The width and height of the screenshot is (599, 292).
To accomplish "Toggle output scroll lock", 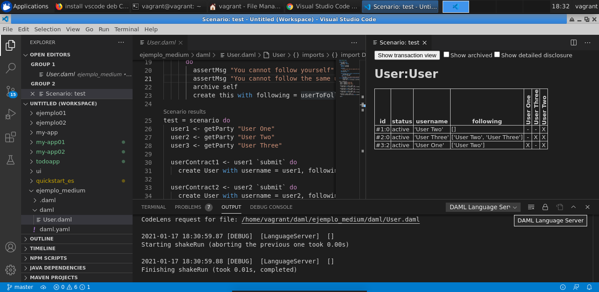I will point(545,207).
